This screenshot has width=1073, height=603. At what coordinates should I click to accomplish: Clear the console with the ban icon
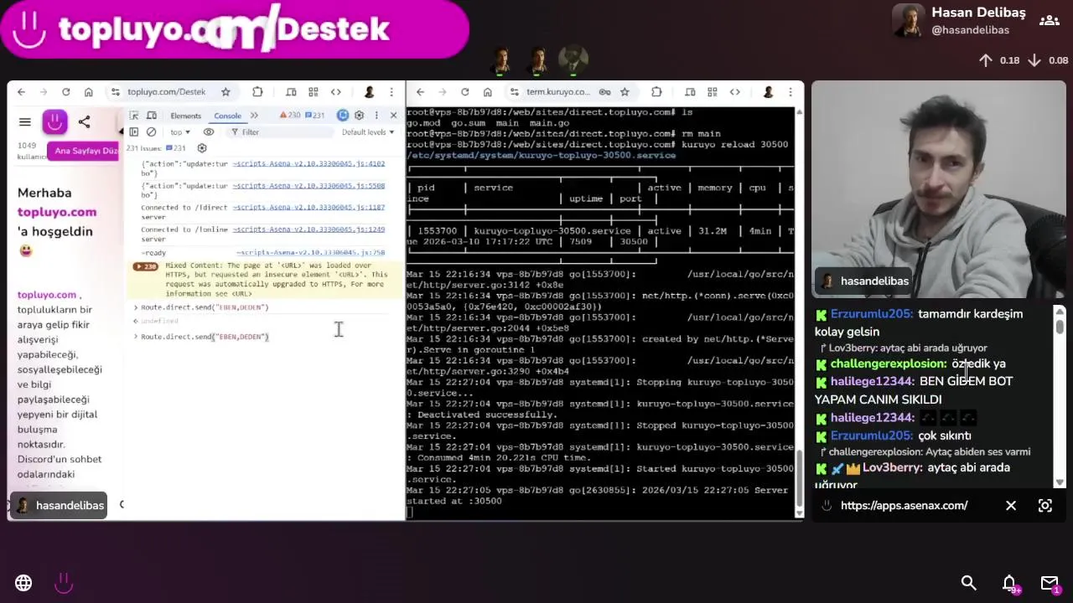pyautogui.click(x=151, y=132)
